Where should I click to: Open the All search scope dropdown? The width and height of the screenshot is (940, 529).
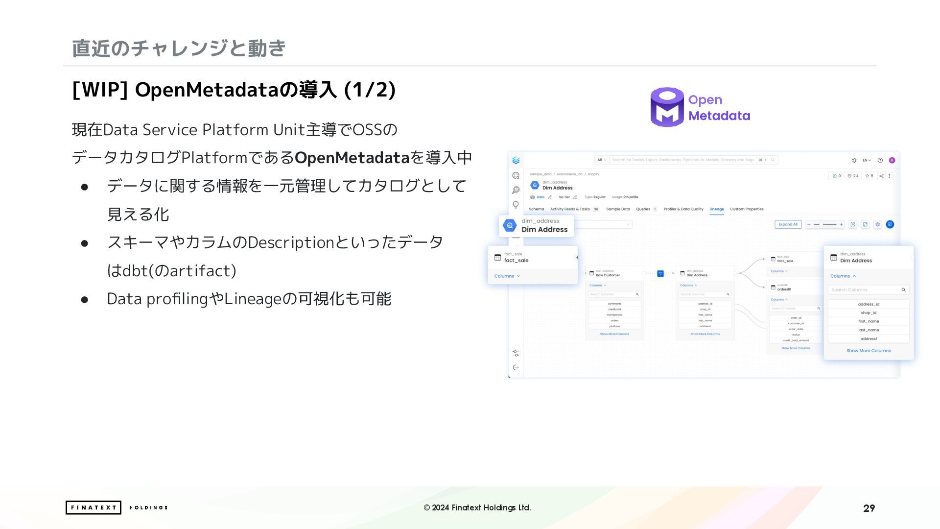pos(602,160)
